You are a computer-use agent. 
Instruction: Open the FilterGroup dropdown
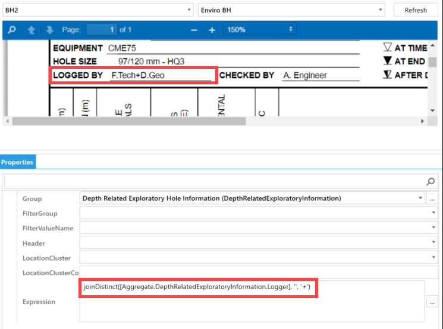(x=259, y=213)
